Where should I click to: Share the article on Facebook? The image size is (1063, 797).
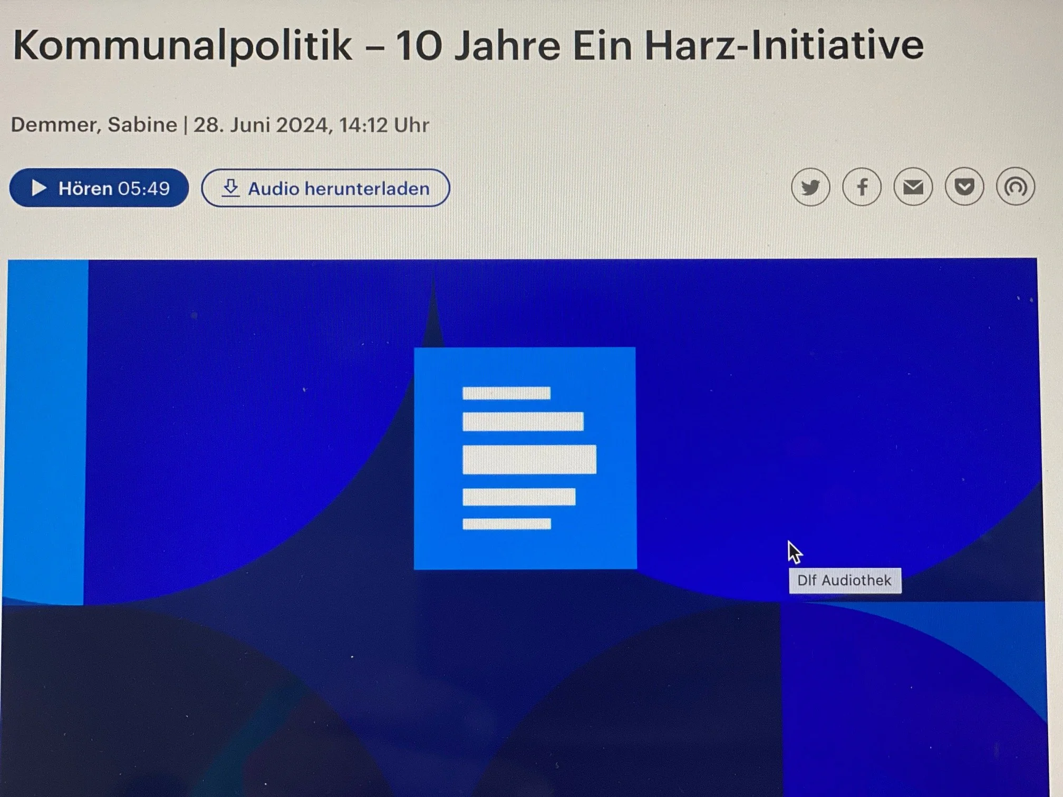coord(862,188)
